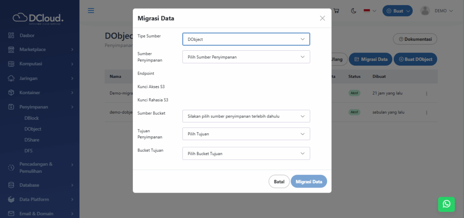Open the Tipe Sumber dropdown

[x=246, y=39]
